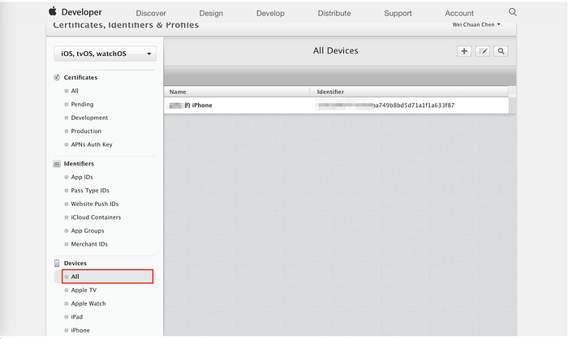Click the Devices section heading
The image size is (568, 339).
(x=75, y=264)
